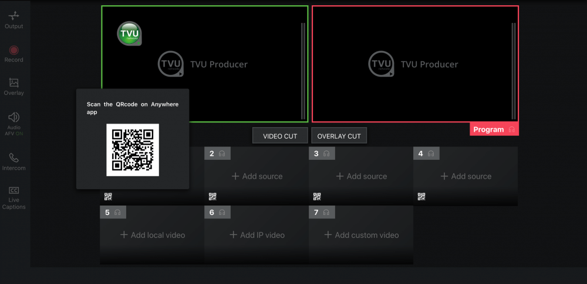Open the Intercom panel
Image resolution: width=587 pixels, height=284 pixels.
click(14, 162)
